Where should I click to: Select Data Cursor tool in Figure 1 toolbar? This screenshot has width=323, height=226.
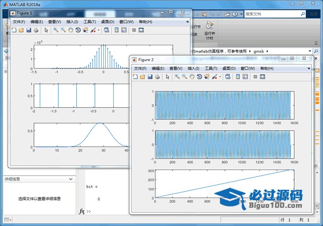pos(85,30)
